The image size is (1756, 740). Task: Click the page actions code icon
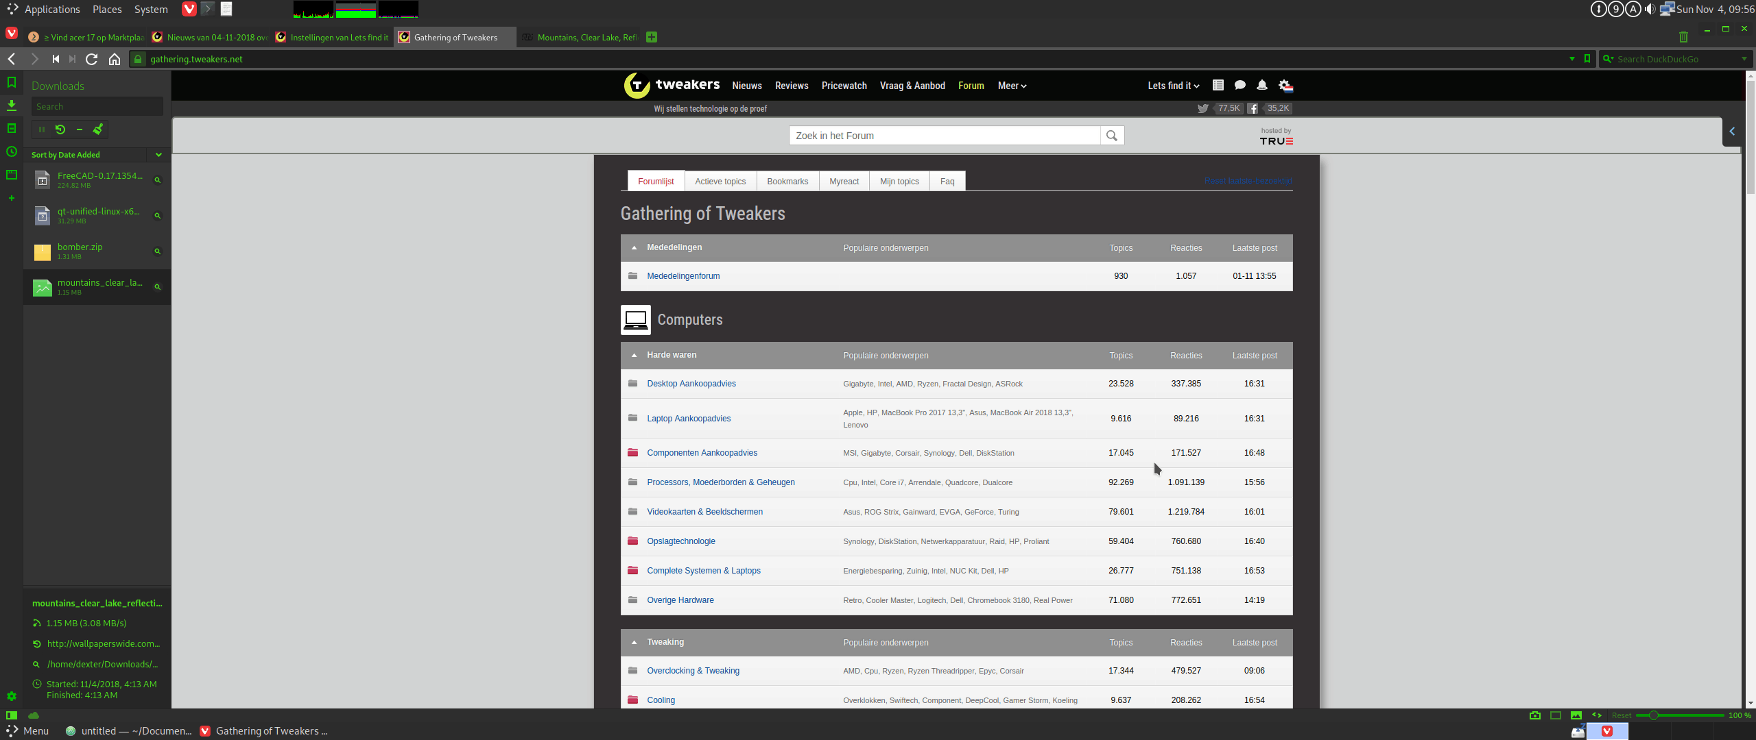(1597, 715)
